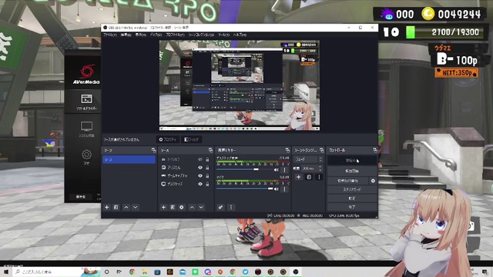This screenshot has width=493, height=277.
Task: Remove selected source with the trash icon
Action: click(173, 207)
